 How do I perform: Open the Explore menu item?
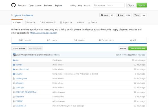tap(59, 5)
